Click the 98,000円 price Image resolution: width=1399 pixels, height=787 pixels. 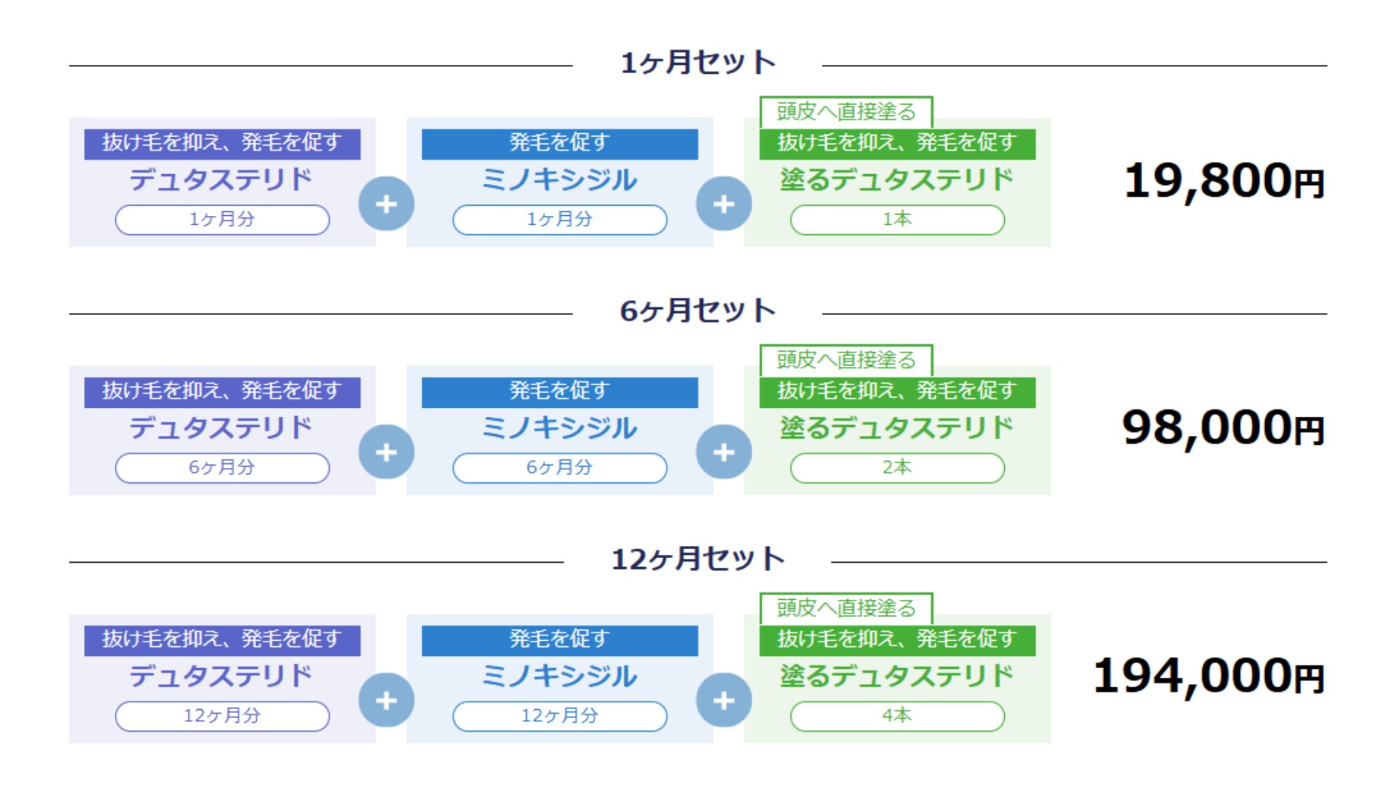[x=1223, y=429]
